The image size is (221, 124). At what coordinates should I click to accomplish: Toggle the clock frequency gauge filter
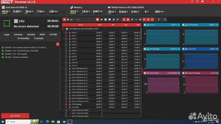[144, 20]
